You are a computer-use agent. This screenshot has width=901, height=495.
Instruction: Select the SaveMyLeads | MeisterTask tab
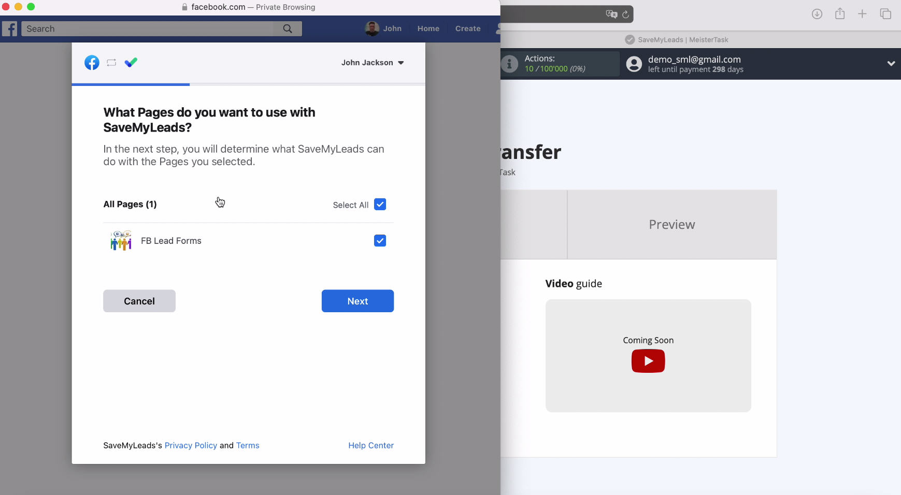[677, 40]
